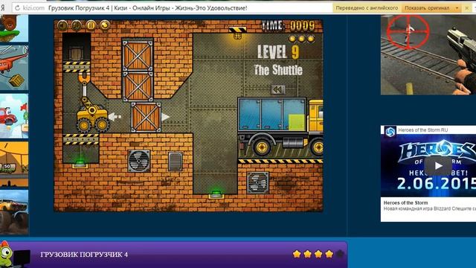Toggle the game music note button

click(x=77, y=25)
